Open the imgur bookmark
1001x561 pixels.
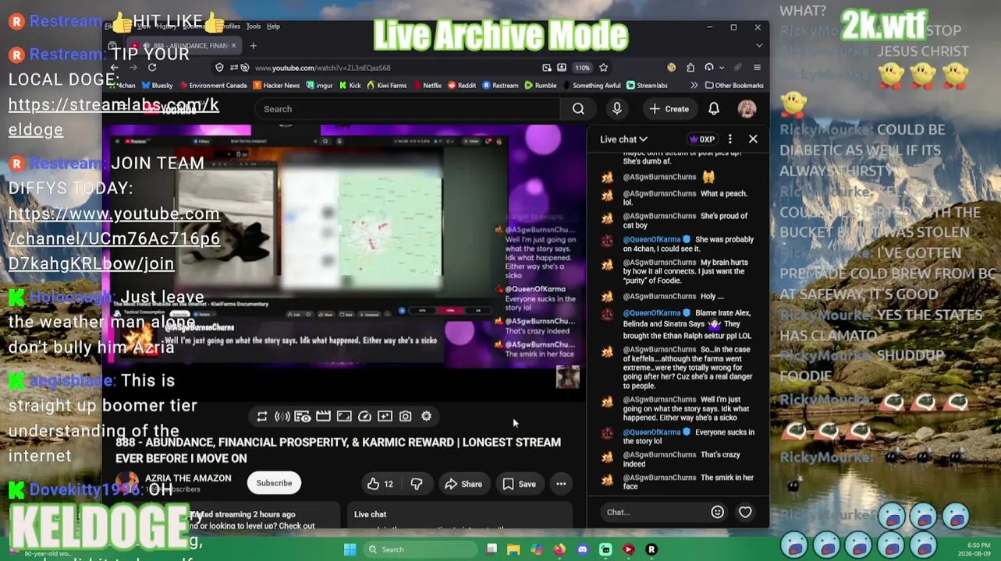pyautogui.click(x=321, y=86)
